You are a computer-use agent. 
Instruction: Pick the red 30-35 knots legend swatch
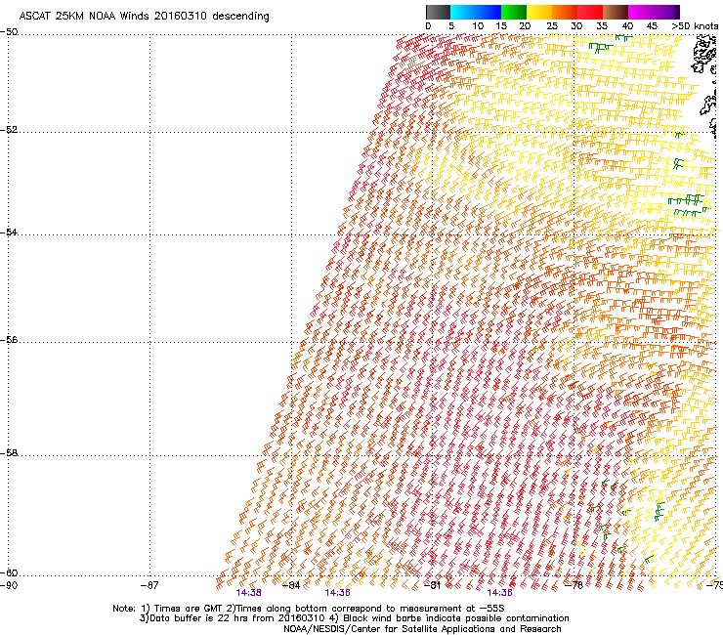(590, 12)
